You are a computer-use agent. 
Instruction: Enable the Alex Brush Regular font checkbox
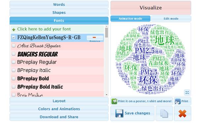[x=14, y=46]
